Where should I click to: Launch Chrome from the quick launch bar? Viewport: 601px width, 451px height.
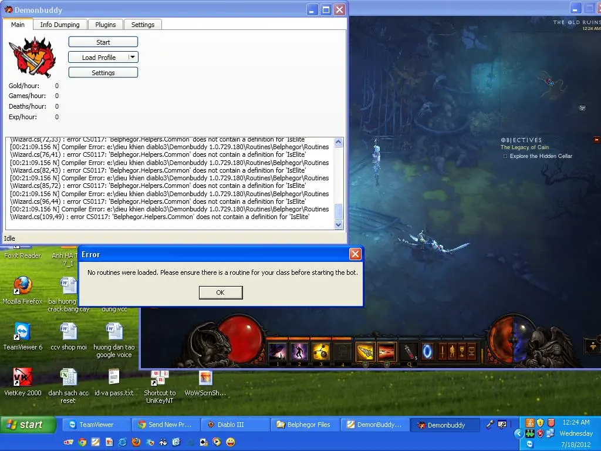coord(82,442)
